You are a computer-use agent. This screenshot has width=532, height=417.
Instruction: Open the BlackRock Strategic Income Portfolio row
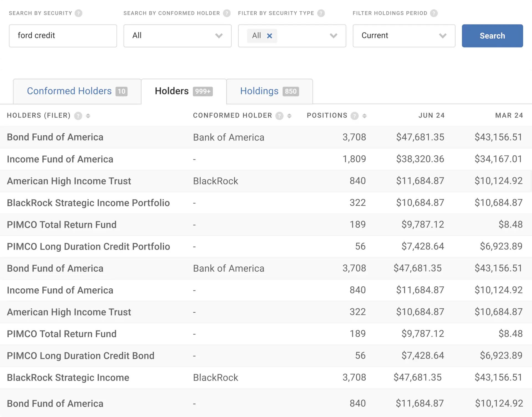click(x=88, y=203)
